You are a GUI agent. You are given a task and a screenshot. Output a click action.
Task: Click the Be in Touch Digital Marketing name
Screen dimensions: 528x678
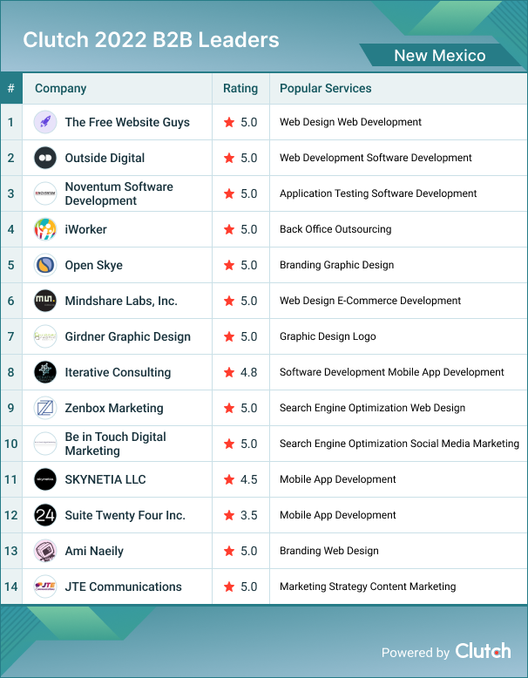tap(115, 444)
